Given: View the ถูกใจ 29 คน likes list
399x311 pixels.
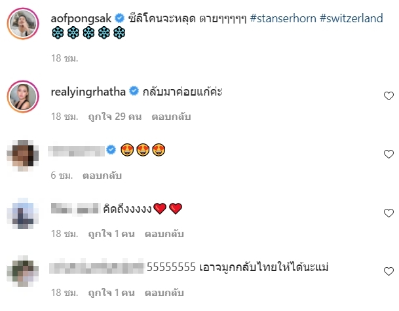Looking at the screenshot, I should click(115, 117).
